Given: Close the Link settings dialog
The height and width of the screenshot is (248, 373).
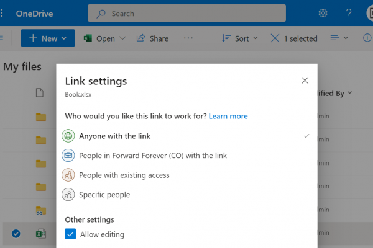Looking at the screenshot, I should click(305, 81).
